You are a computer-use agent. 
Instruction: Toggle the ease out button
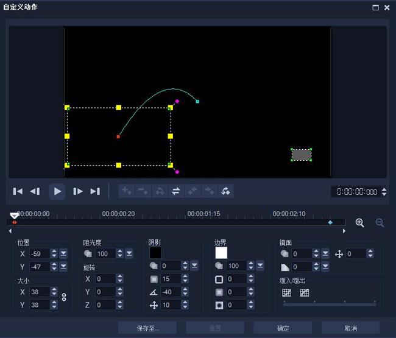pos(305,293)
